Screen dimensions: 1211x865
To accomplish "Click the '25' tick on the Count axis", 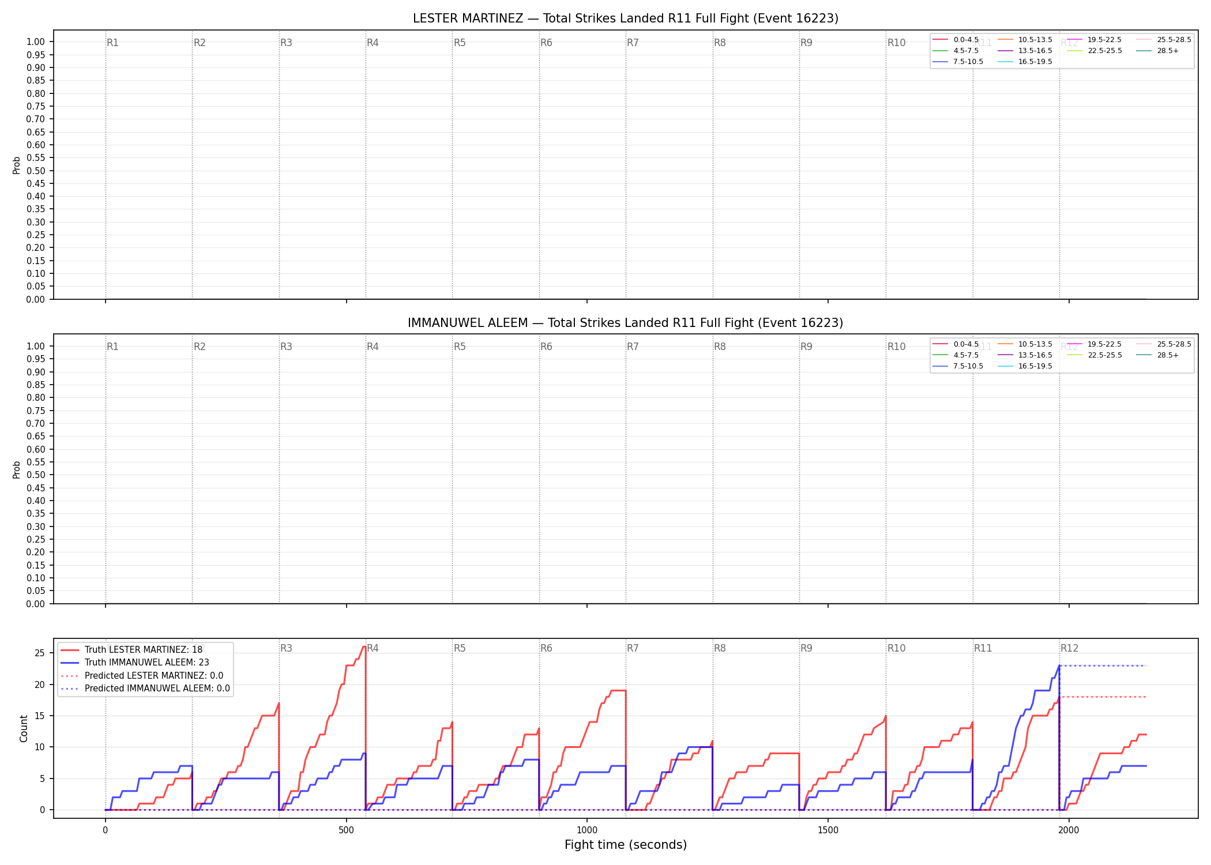I will point(40,653).
